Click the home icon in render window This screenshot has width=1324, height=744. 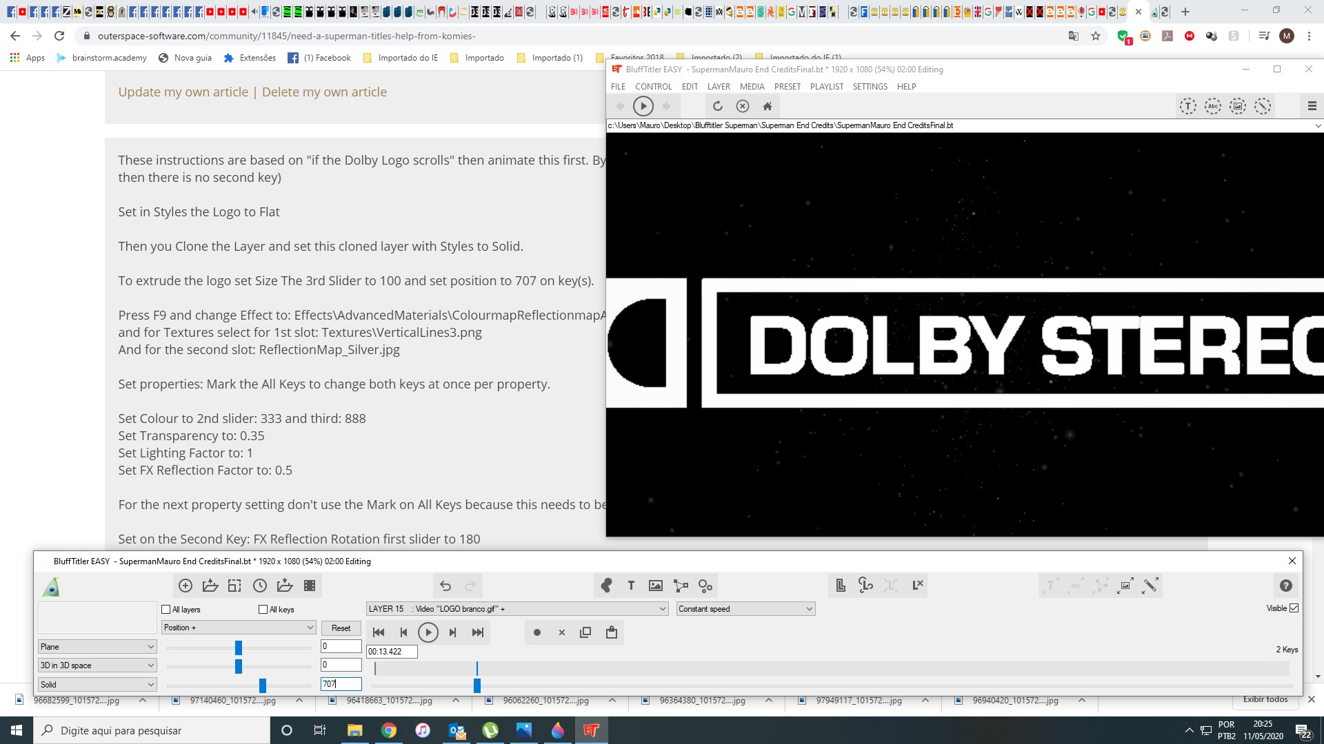768,106
